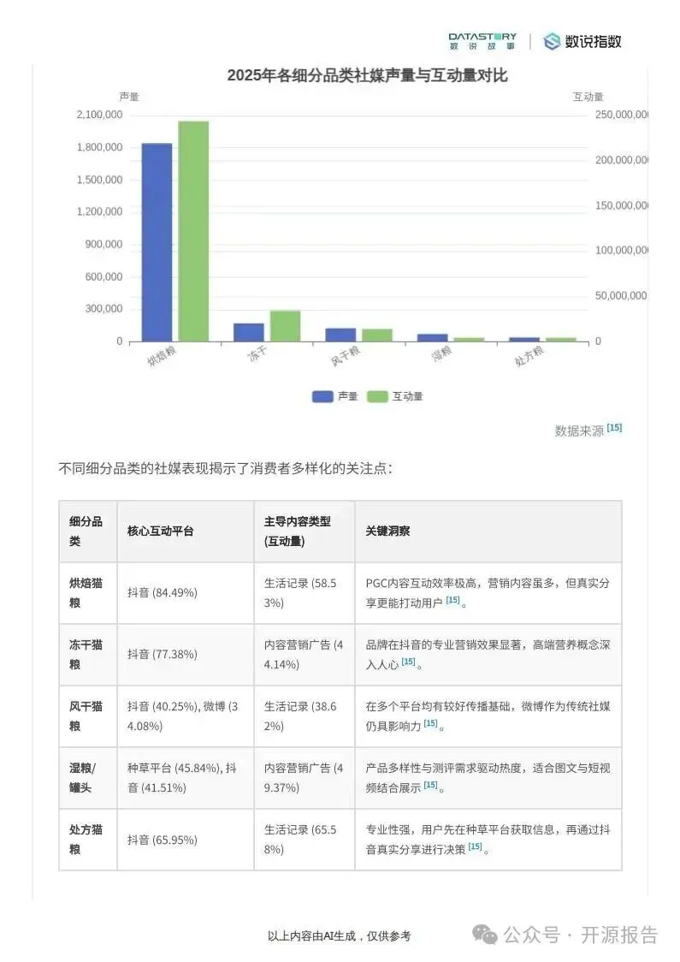This screenshot has height=962, width=680.
Task: Click the 生活记录 (65.58%) cell
Action: 305,840
